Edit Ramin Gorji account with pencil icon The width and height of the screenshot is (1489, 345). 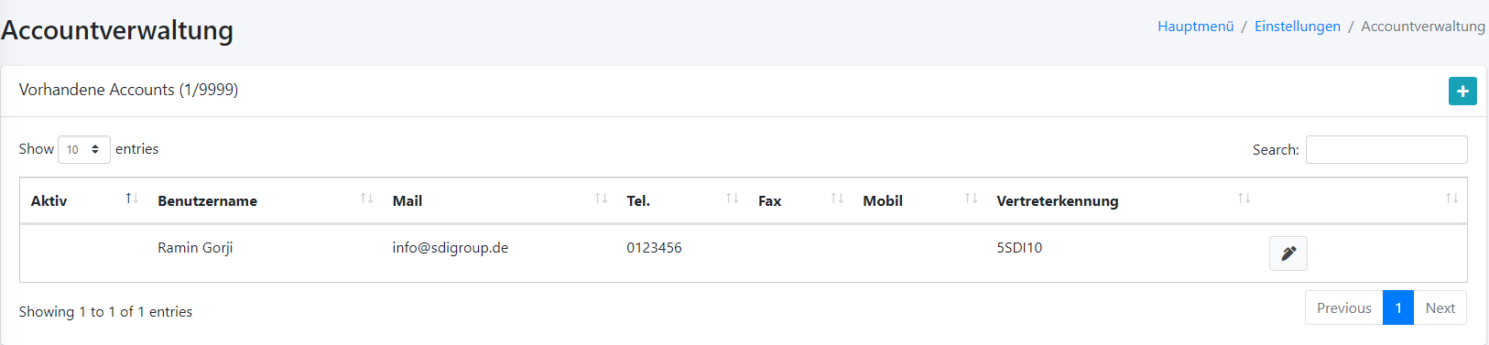tap(1288, 253)
